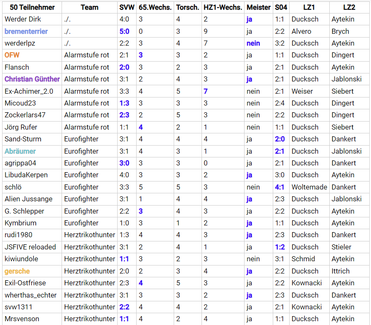The width and height of the screenshot is (371, 325).
Task: Click the 'Torsch.' column header
Action: click(x=188, y=7)
